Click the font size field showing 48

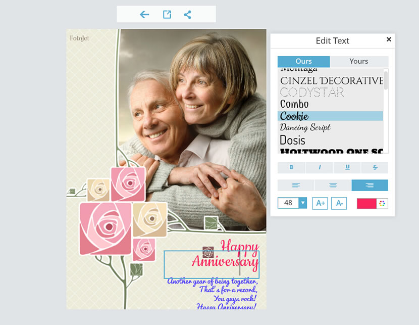tap(288, 203)
